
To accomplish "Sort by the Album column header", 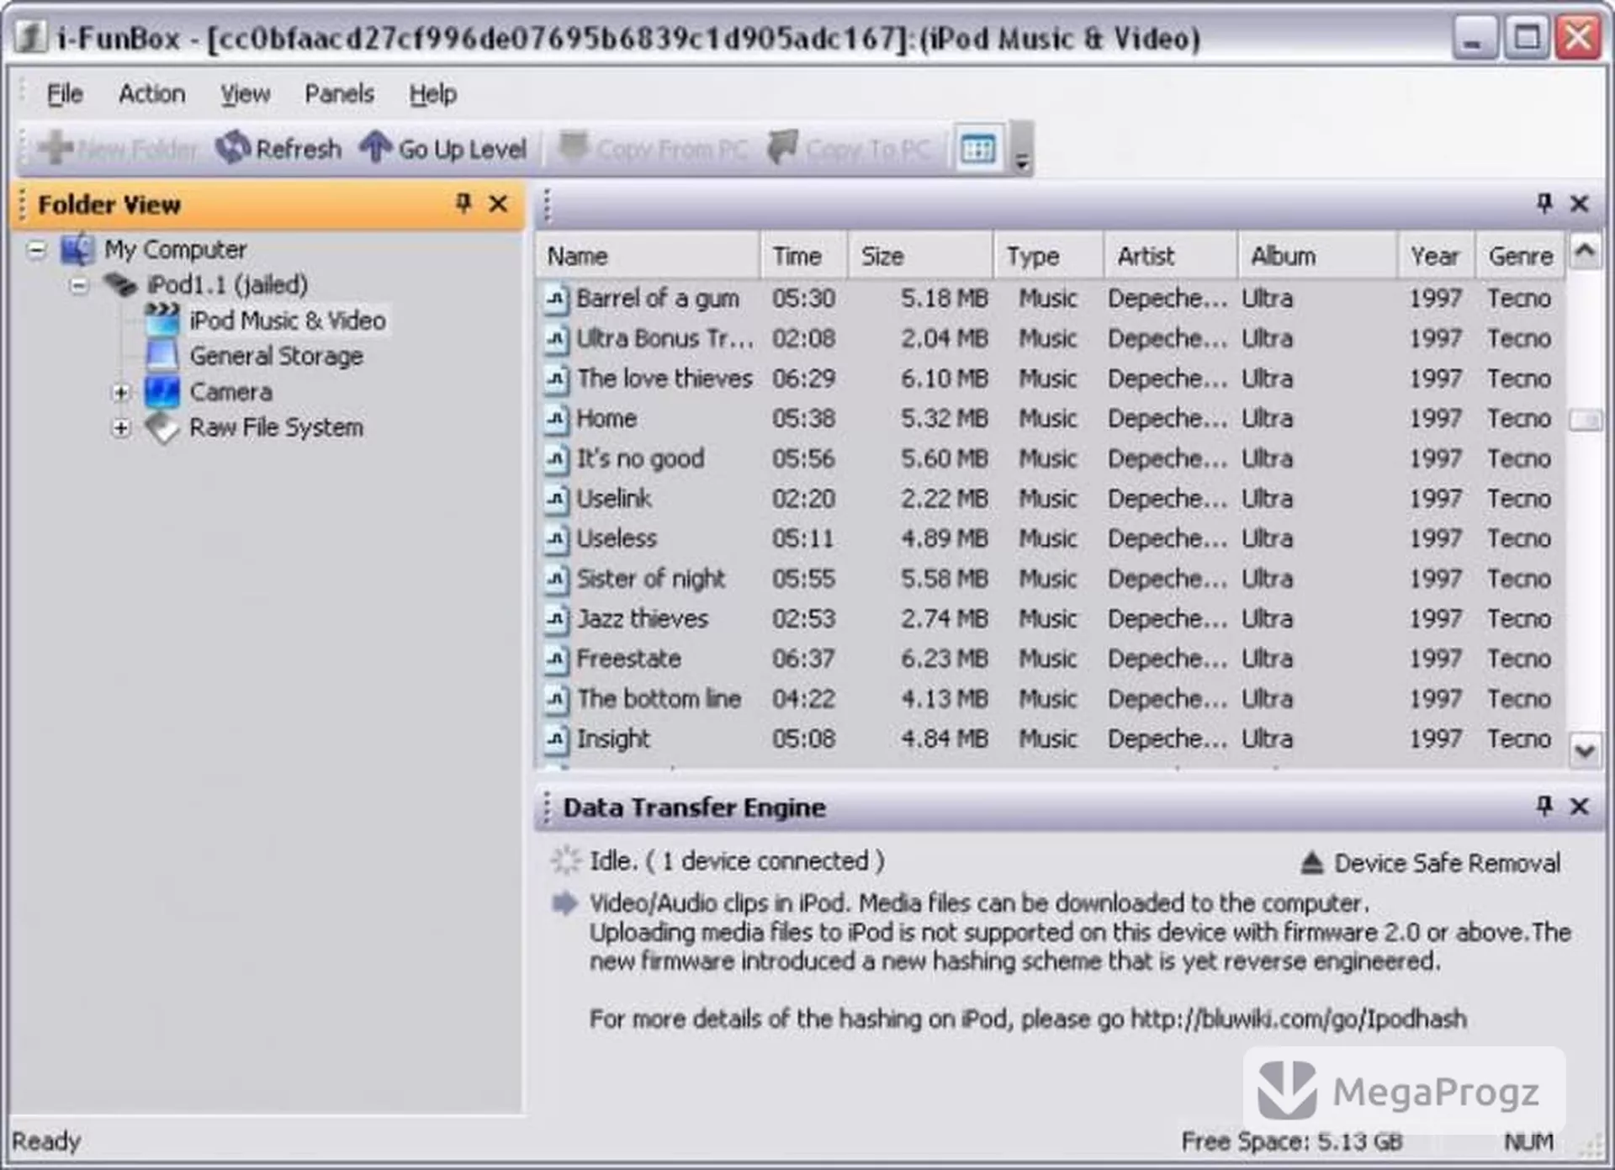I will [x=1317, y=256].
